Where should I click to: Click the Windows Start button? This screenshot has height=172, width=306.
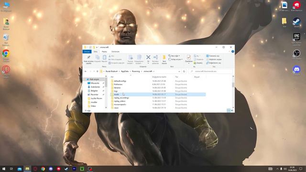click(x=3, y=169)
